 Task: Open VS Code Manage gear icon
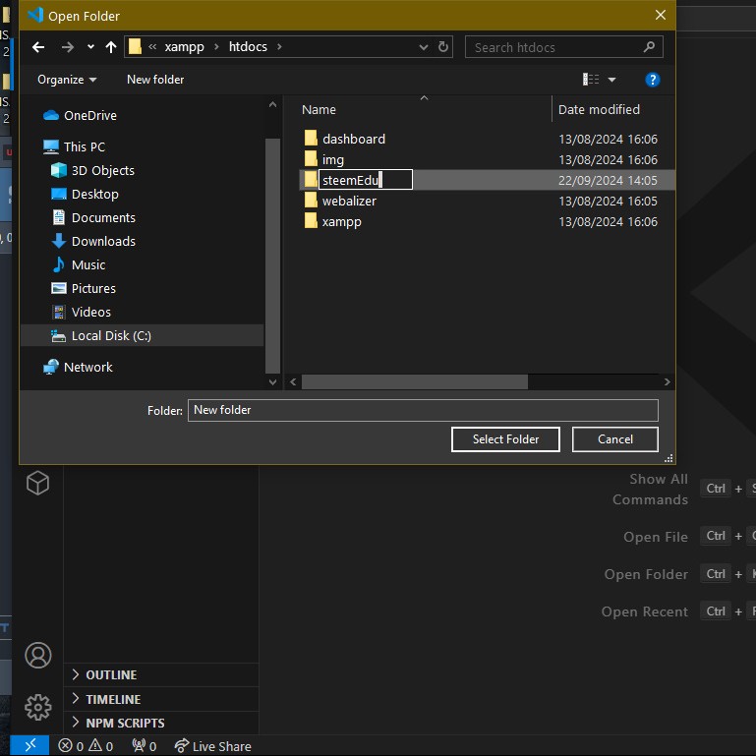[x=37, y=707]
